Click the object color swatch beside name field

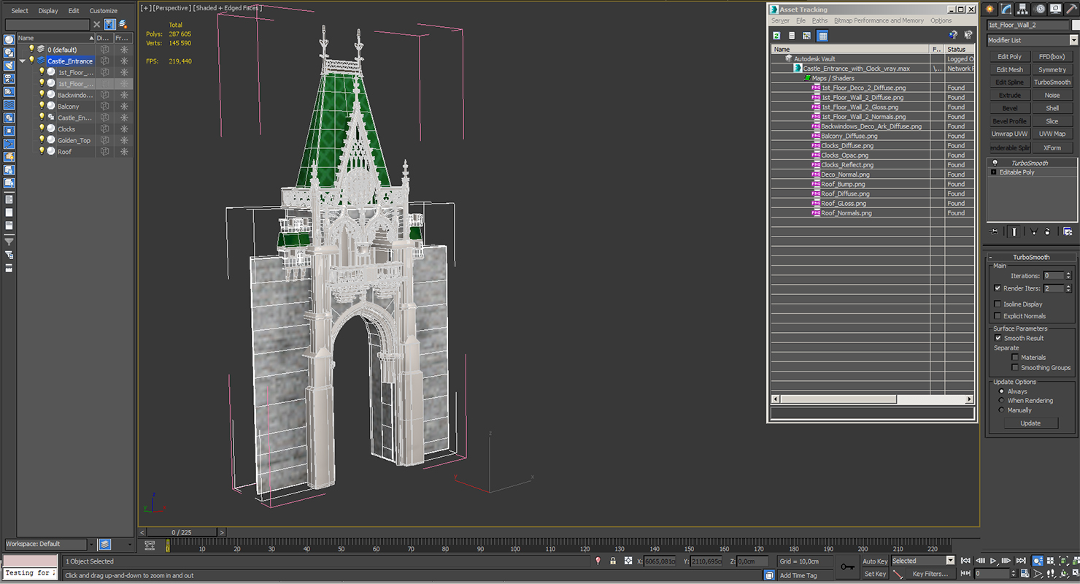[x=1076, y=25]
